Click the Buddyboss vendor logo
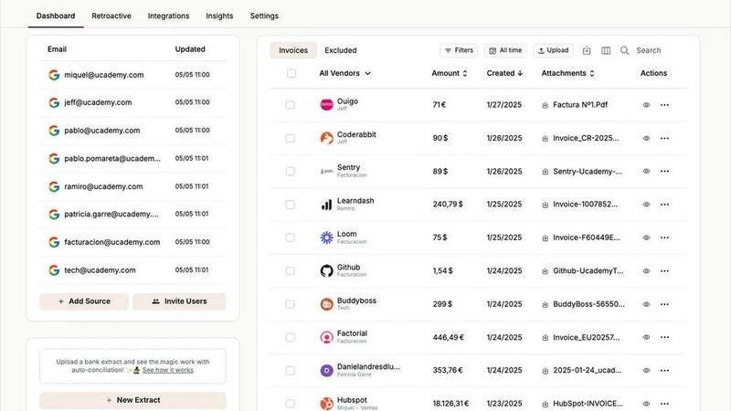 tap(326, 304)
